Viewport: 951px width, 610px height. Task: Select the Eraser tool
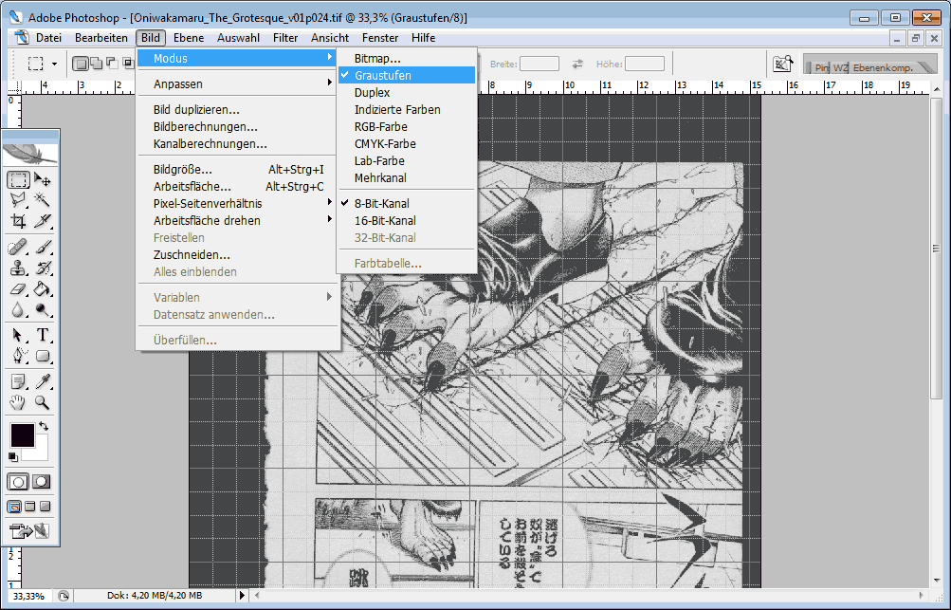pyautogui.click(x=18, y=289)
